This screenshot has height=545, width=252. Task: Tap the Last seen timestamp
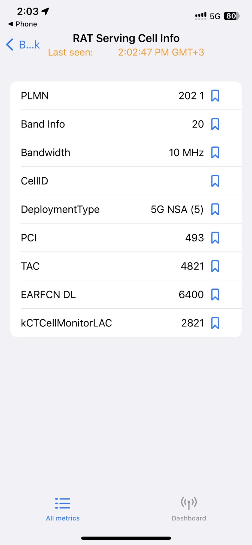161,52
